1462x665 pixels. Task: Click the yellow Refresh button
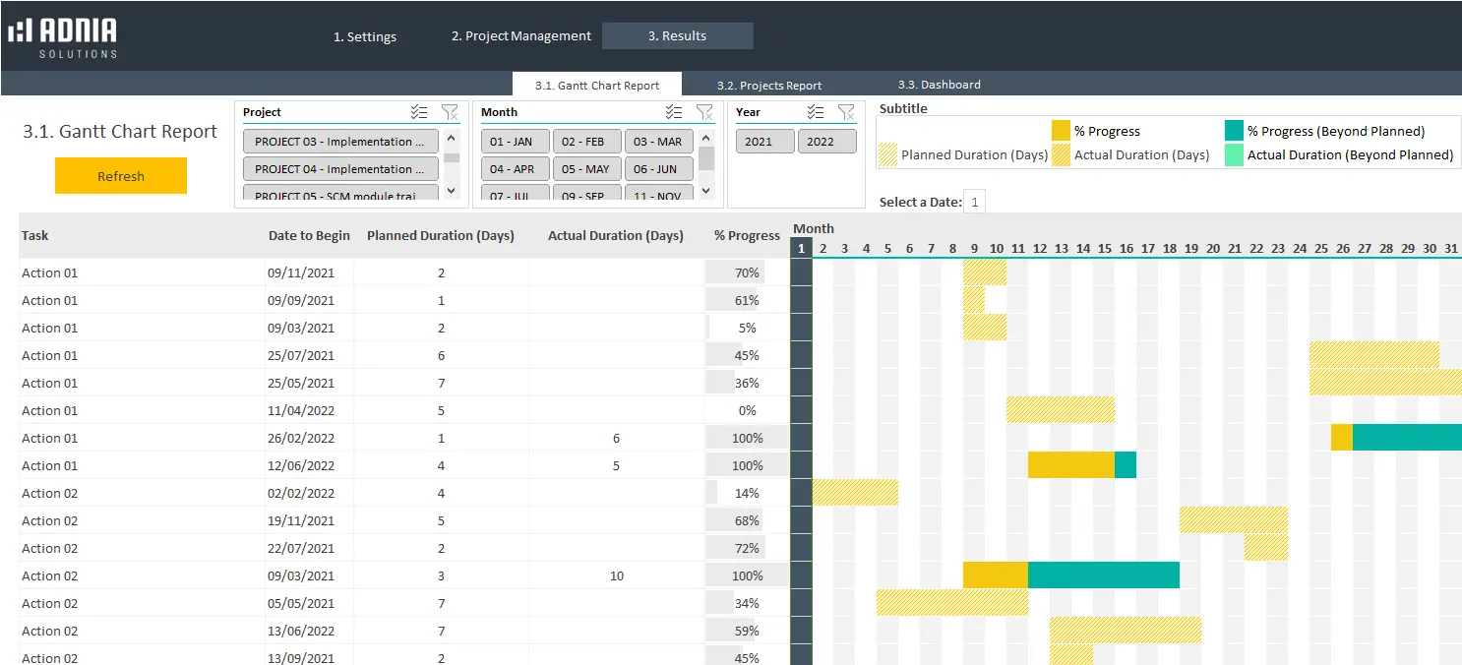(121, 176)
